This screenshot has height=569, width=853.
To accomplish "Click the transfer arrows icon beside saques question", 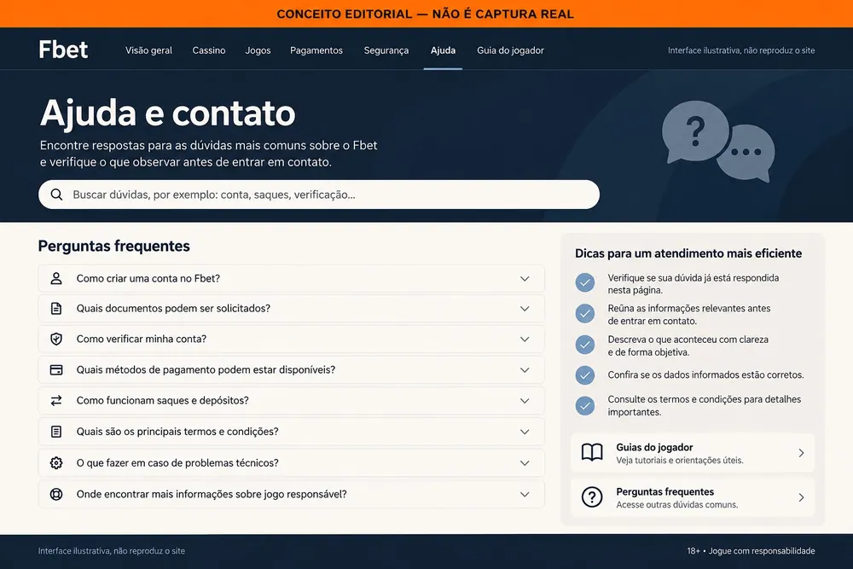I will [56, 401].
